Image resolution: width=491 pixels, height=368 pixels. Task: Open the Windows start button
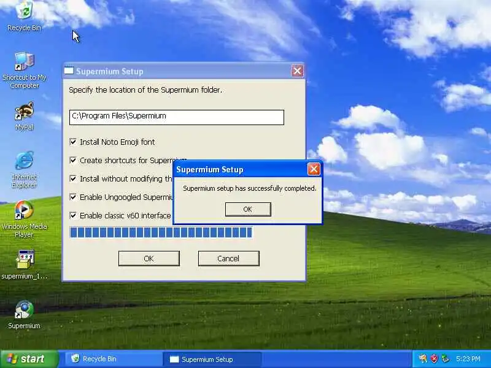tap(29, 359)
